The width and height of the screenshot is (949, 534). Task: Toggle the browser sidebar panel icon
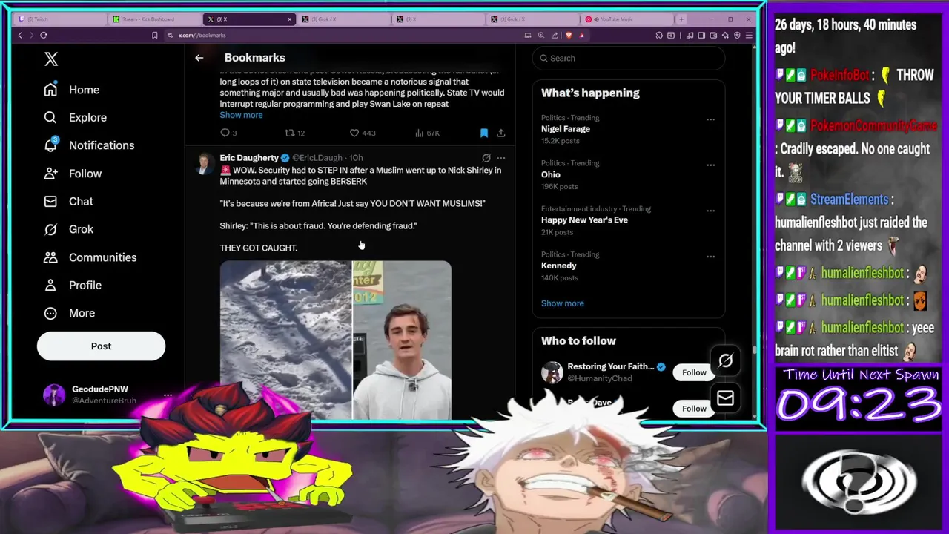pyautogui.click(x=701, y=35)
